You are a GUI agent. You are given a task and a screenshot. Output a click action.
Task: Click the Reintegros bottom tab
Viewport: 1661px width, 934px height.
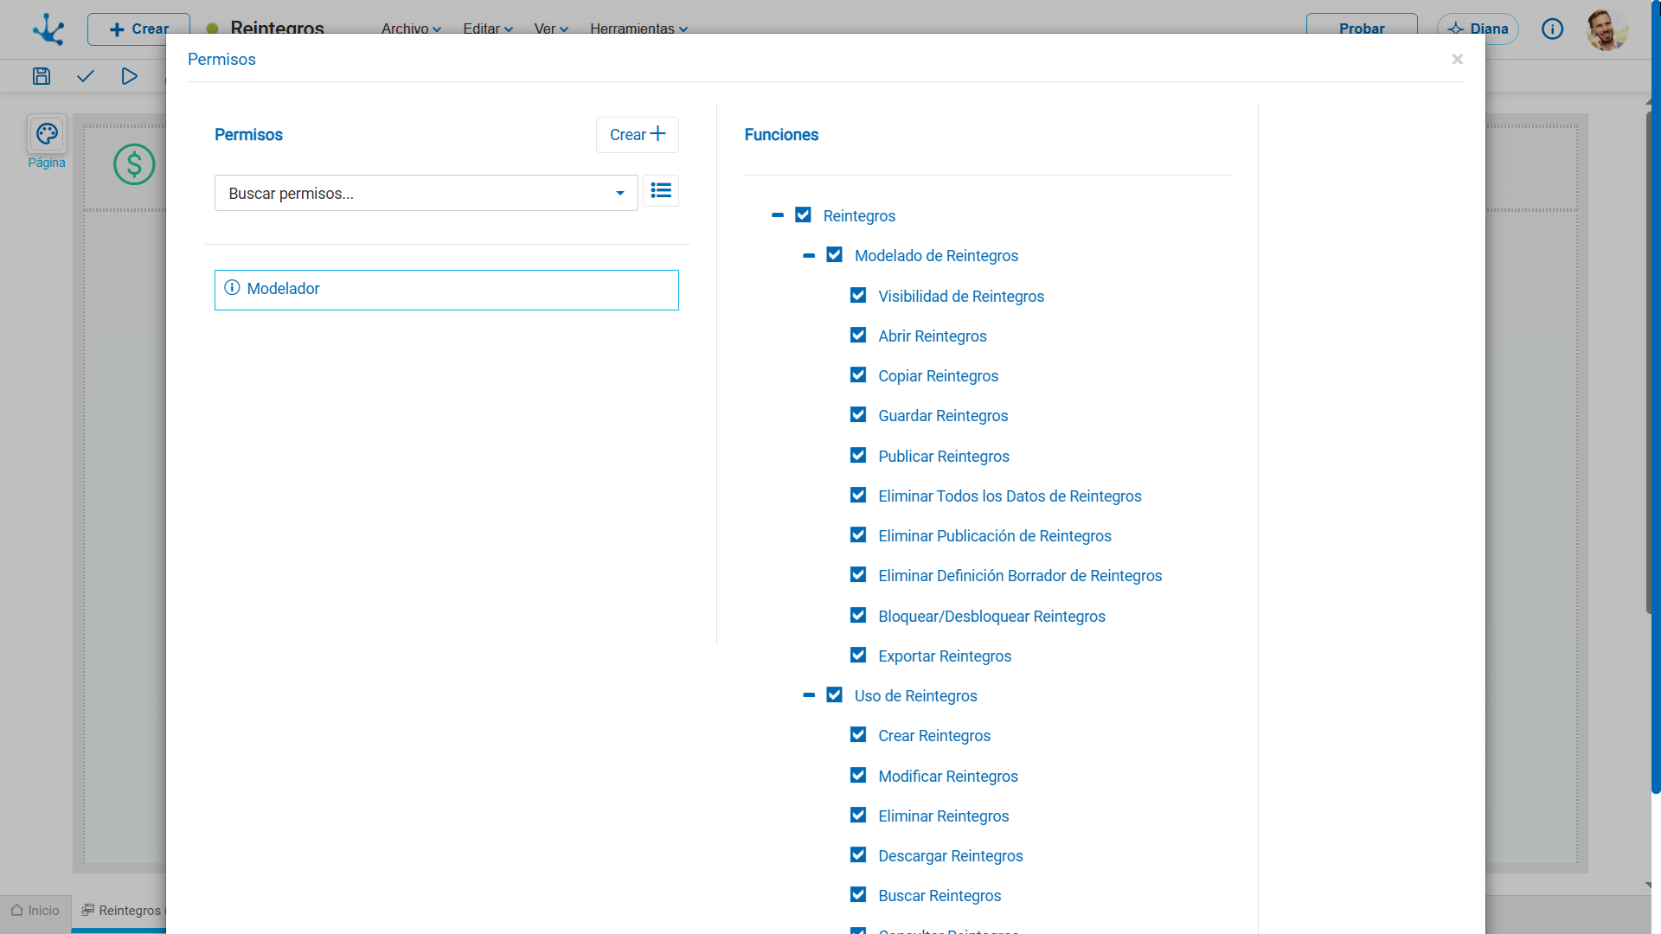click(121, 910)
